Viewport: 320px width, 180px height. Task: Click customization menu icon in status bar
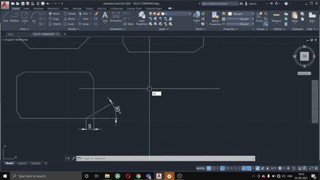316,168
